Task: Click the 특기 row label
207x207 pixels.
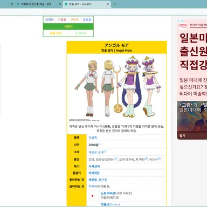Action: point(77,167)
